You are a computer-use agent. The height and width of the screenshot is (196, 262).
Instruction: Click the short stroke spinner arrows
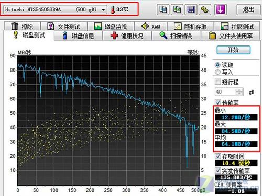[239, 92]
